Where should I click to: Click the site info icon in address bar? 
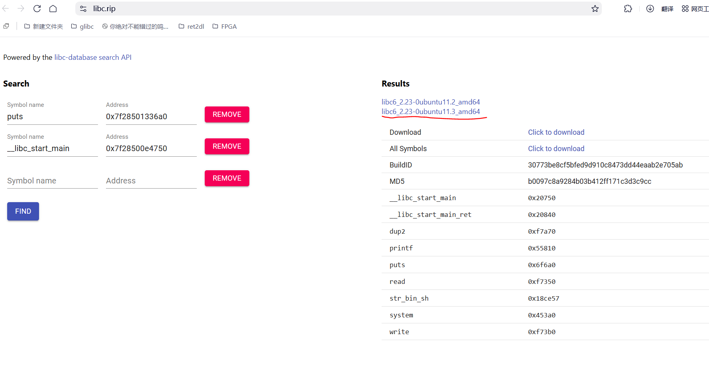pos(83,9)
